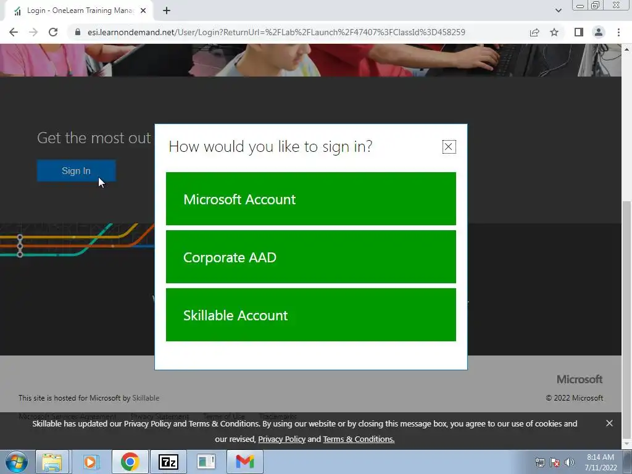The width and height of the screenshot is (632, 474).
Task: Go back in browser history
Action: (14, 32)
